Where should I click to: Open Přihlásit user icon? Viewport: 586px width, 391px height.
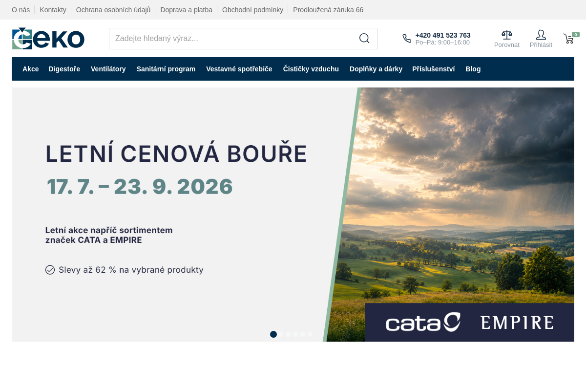pyautogui.click(x=541, y=35)
